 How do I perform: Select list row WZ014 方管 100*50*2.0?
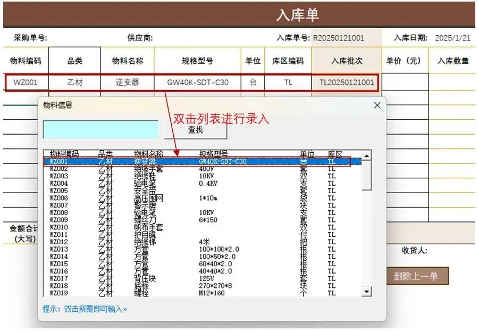[202, 256]
